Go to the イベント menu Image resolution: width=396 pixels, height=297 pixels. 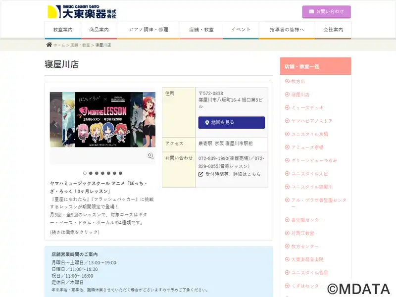(241, 30)
